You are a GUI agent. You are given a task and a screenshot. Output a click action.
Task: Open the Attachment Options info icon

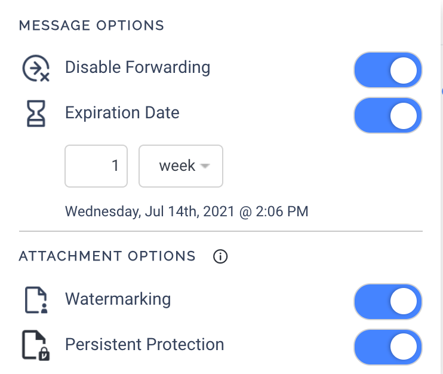[x=220, y=257]
